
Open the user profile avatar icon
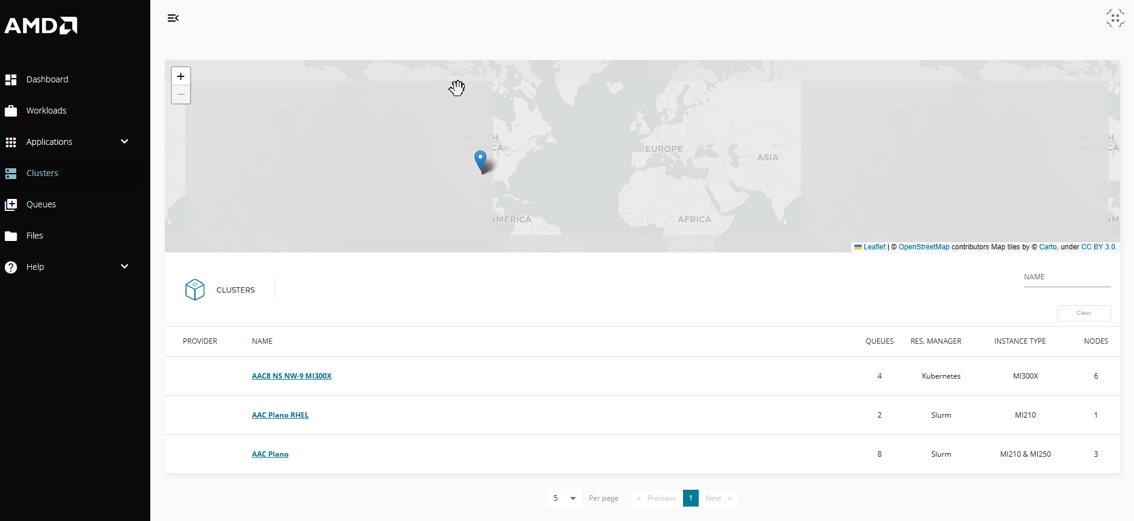[x=1115, y=18]
